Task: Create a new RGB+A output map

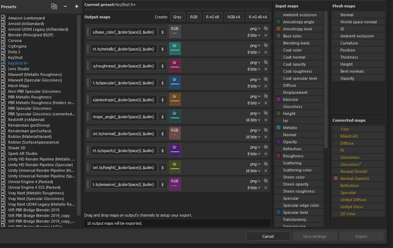Action: point(234,17)
